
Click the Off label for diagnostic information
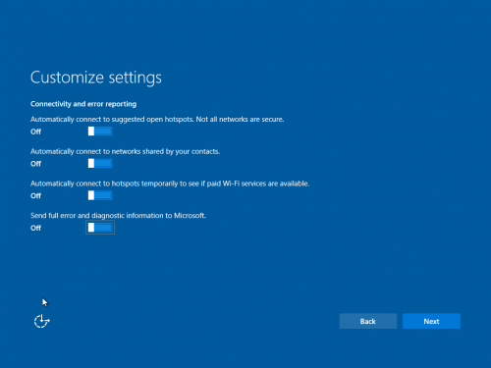[35, 228]
